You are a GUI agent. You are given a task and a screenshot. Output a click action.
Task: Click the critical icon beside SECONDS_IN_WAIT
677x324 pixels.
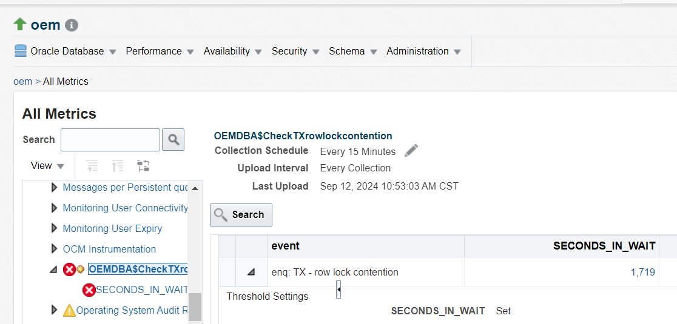click(x=89, y=290)
